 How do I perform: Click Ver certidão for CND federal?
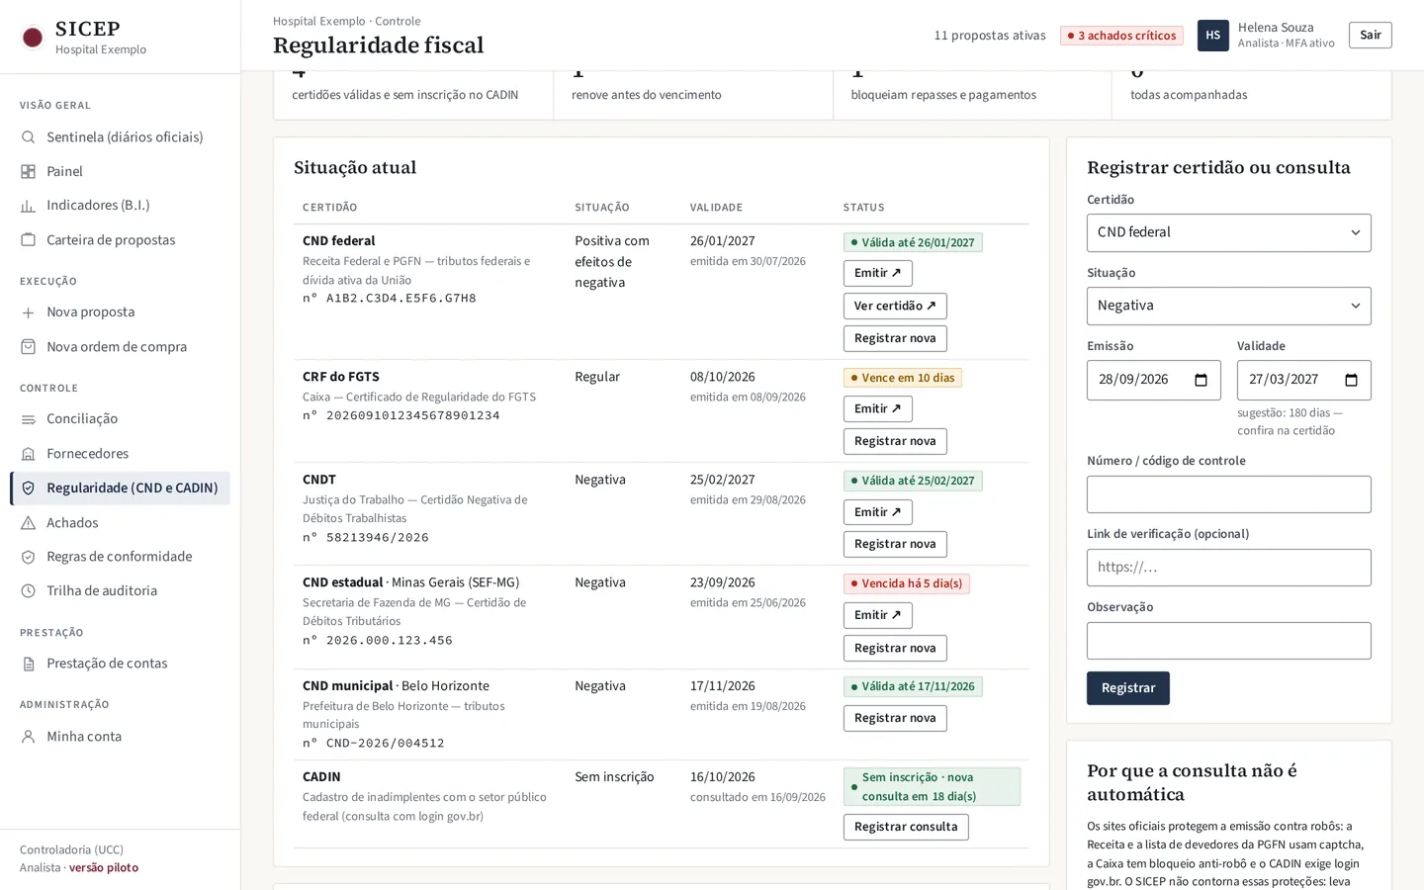coord(895,306)
